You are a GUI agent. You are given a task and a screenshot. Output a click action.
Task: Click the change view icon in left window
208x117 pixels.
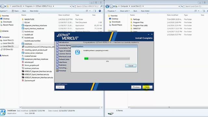point(87,11)
